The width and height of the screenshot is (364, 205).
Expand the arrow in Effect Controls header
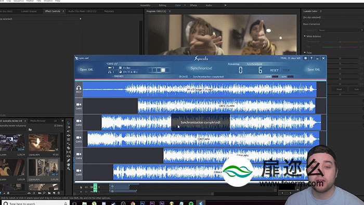80,19
